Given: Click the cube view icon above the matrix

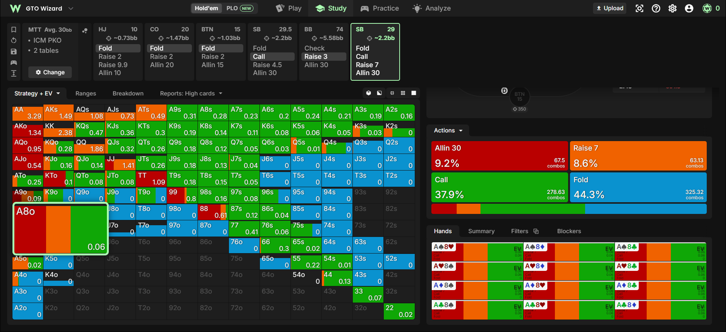Looking at the screenshot, I should (369, 93).
